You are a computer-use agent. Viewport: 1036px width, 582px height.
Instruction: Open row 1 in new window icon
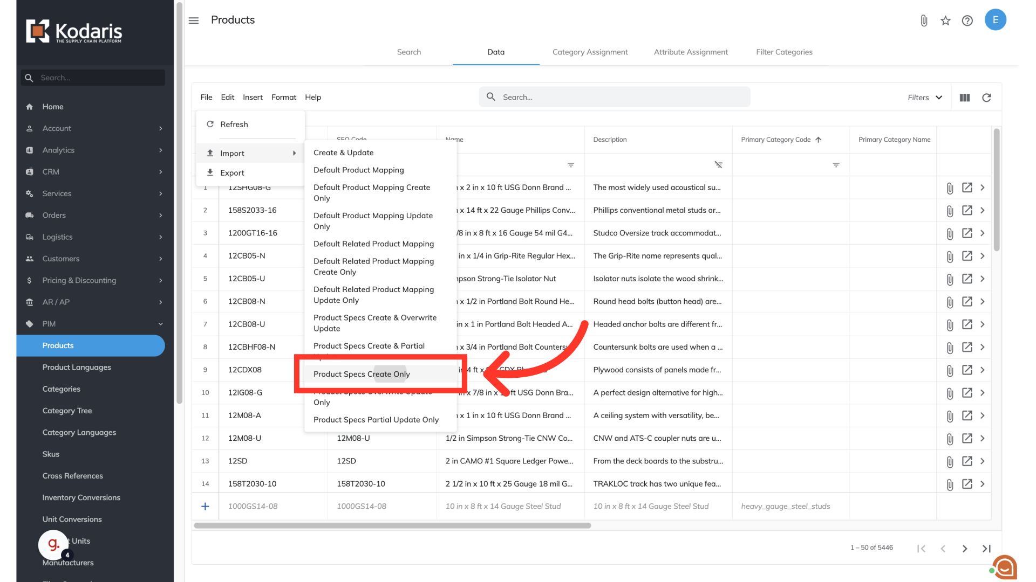click(967, 188)
